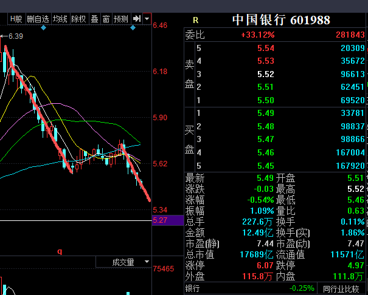Image resolution: width=368 pixels, height=295 pixels.
Task: Click the right blue diamond marker
Action: [133, 28]
